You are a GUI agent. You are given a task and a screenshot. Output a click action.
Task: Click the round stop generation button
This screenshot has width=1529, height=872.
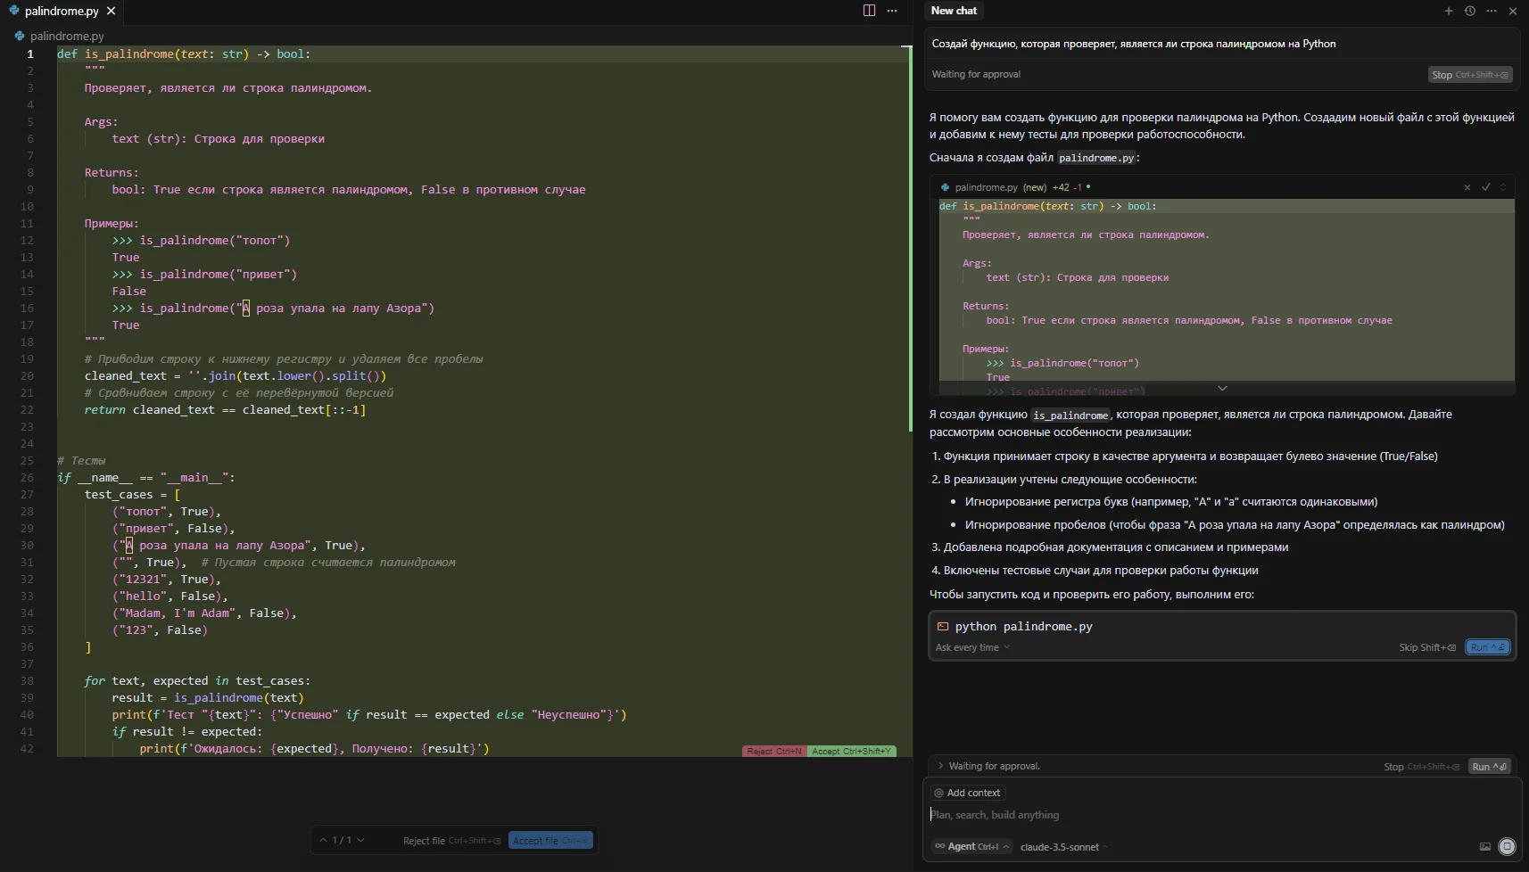tap(1508, 847)
